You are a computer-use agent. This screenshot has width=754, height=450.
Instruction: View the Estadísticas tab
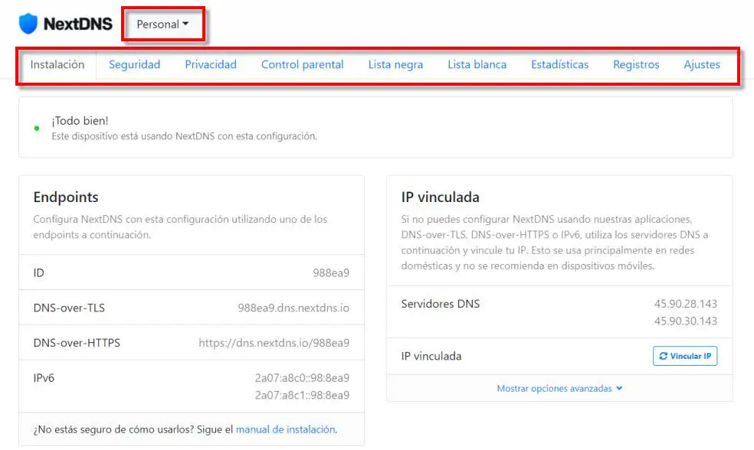click(559, 64)
